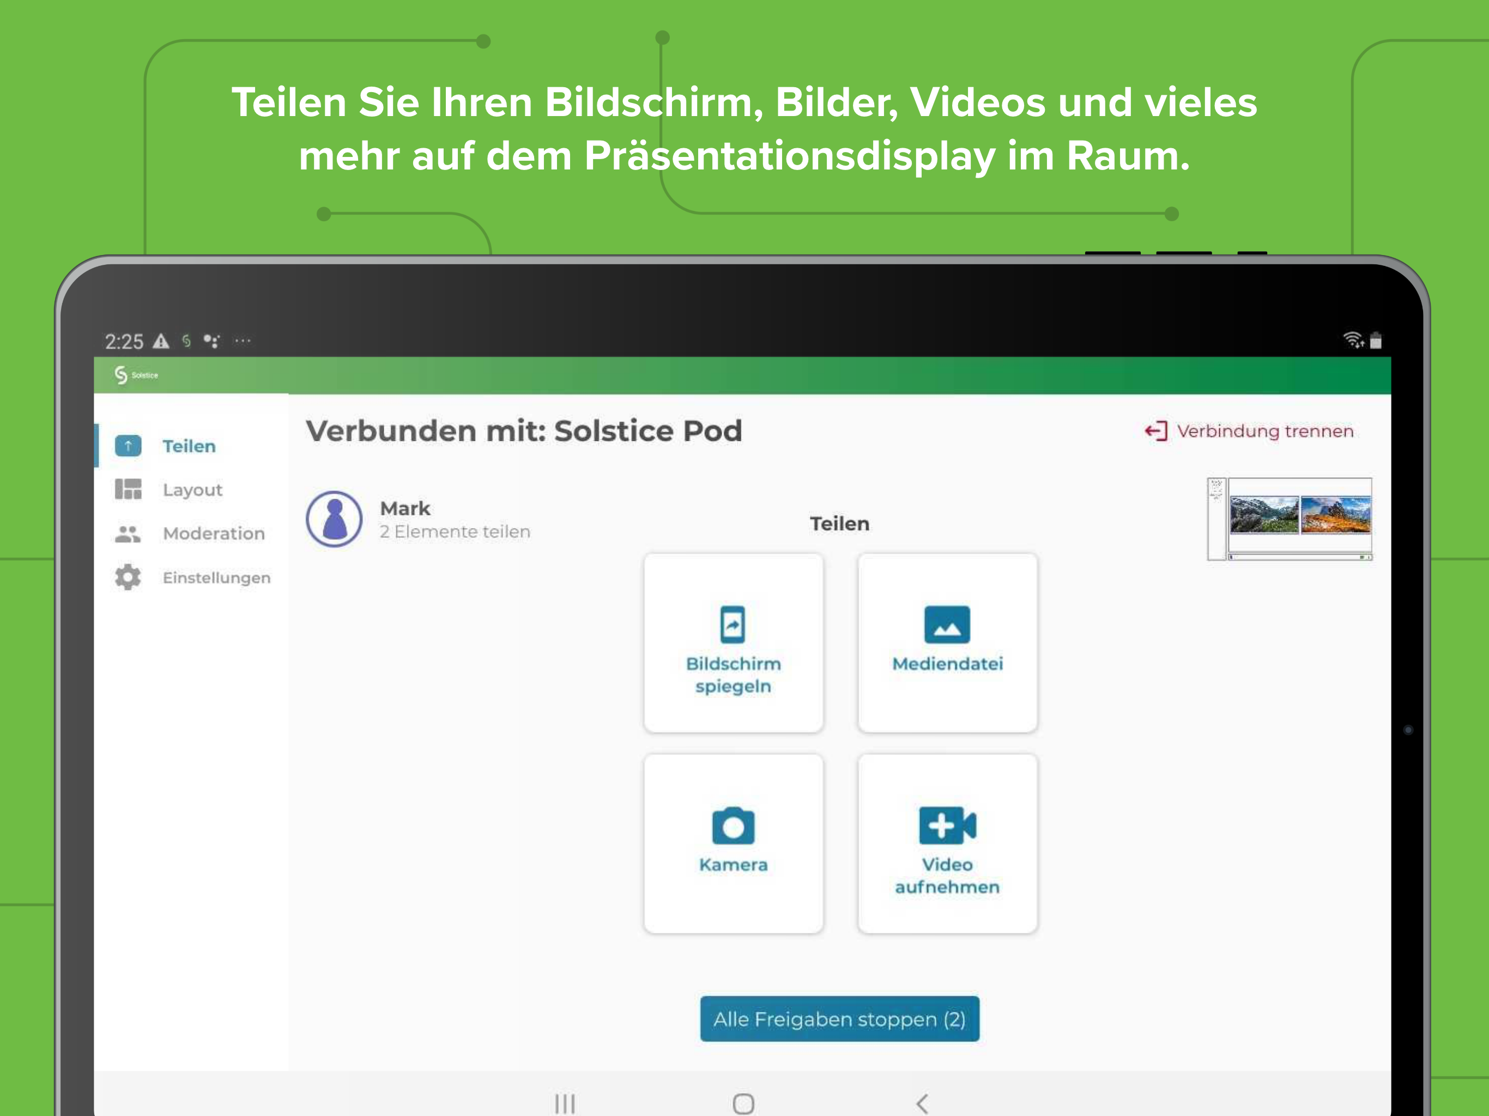Image resolution: width=1489 pixels, height=1116 pixels.
Task: Click the text '2 Elemente teilen'
Action: pos(455,532)
